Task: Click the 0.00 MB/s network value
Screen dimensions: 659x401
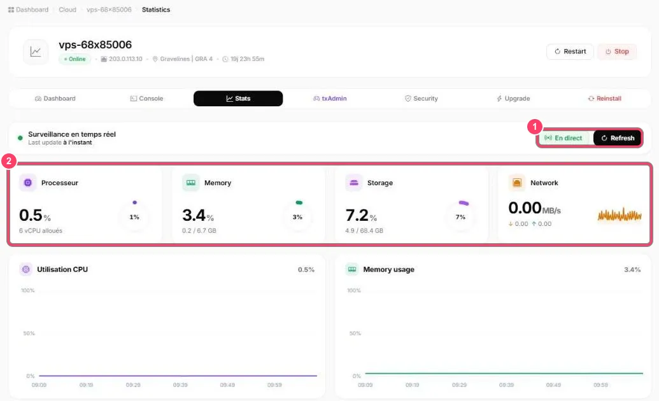Action: coord(535,208)
